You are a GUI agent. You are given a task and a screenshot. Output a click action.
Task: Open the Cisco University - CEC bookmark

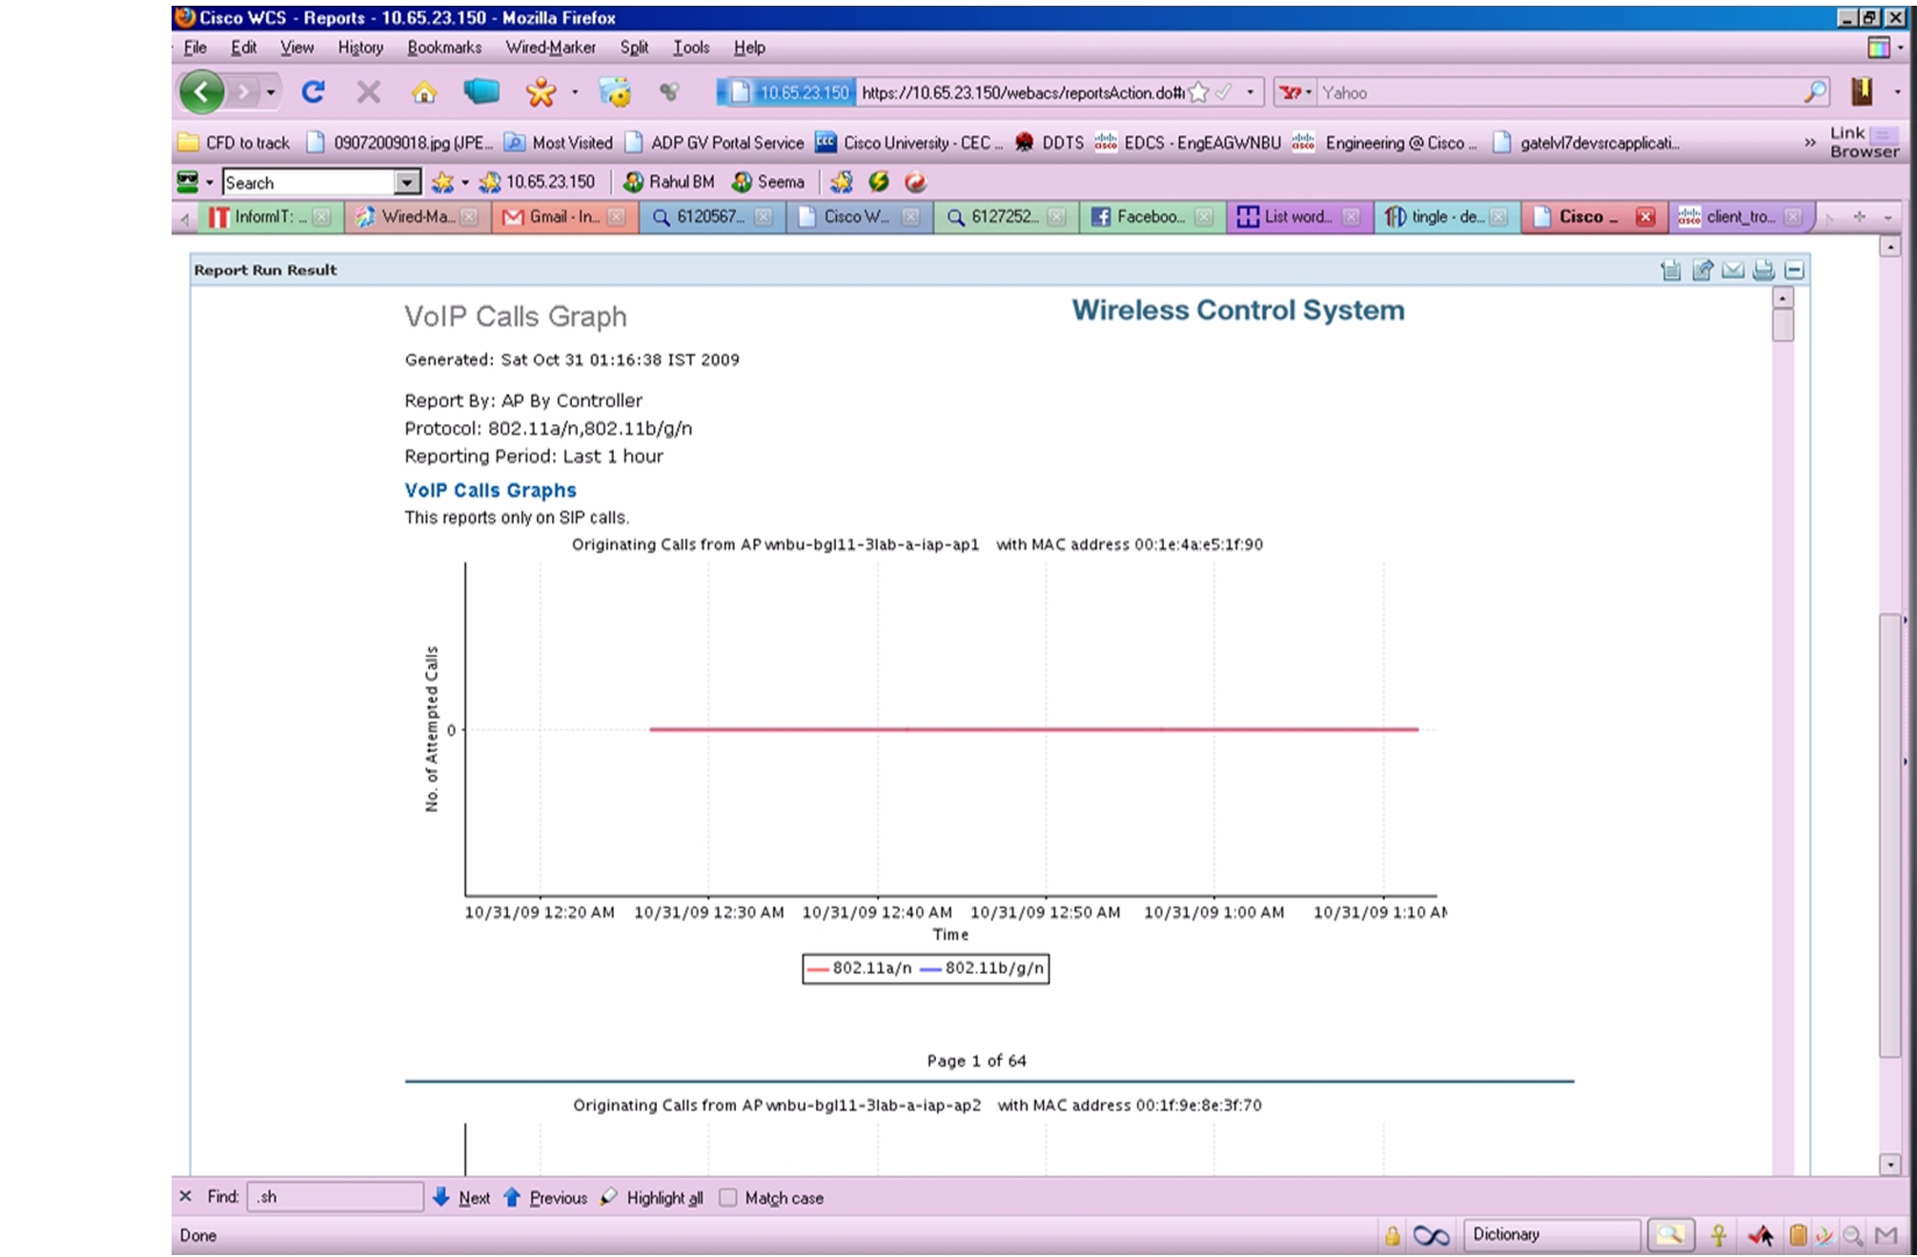pos(909,142)
